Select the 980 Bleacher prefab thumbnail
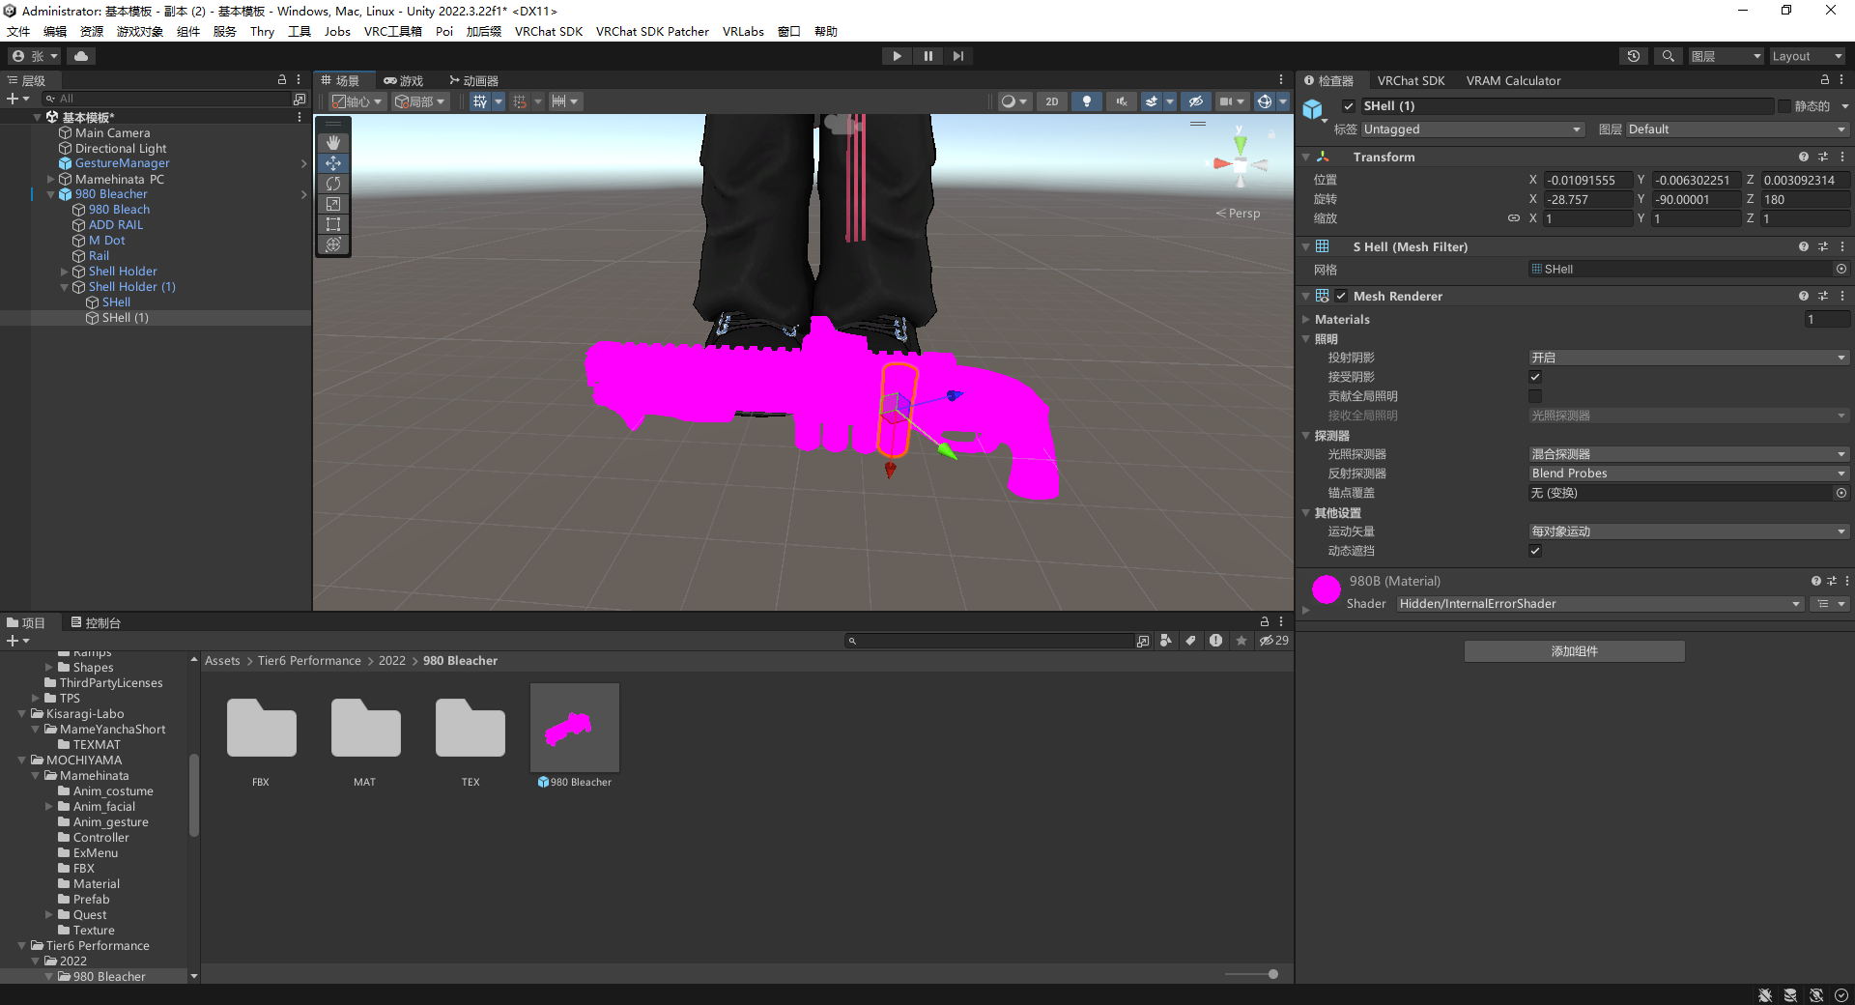The height and width of the screenshot is (1005, 1855). point(575,728)
